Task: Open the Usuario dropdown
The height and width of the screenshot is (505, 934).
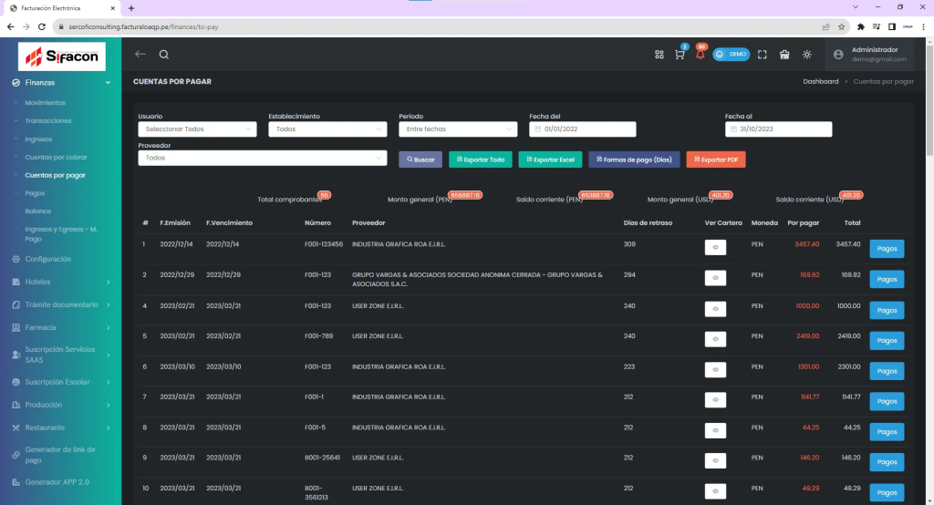Action: [x=197, y=129]
